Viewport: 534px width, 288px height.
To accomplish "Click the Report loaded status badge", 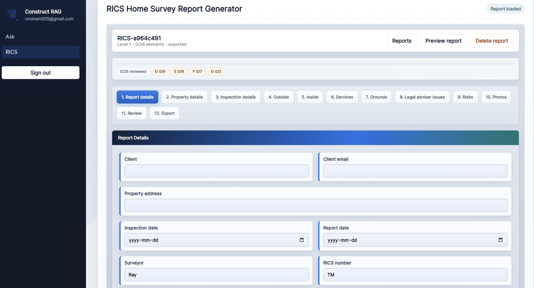I will tap(506, 9).
